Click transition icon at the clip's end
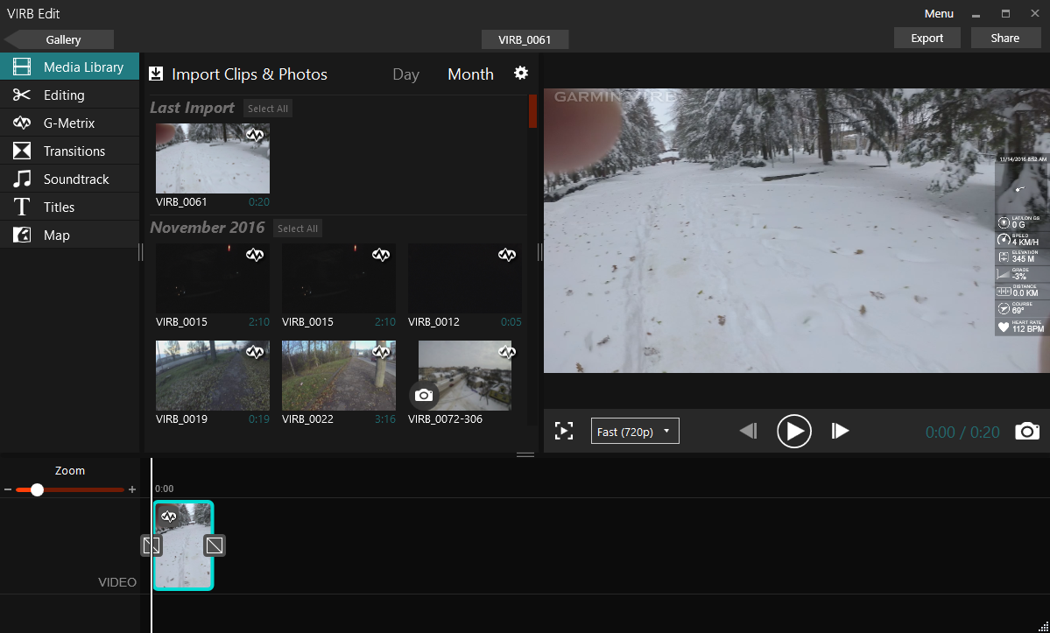1050x633 pixels. [x=215, y=545]
